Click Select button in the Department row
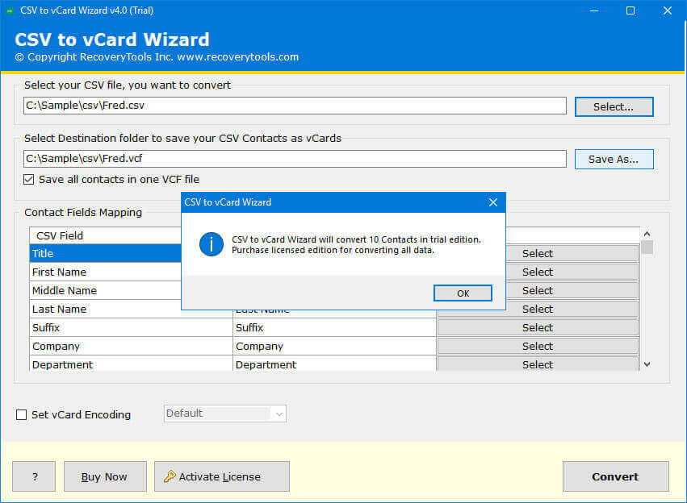The height and width of the screenshot is (503, 687). (x=538, y=364)
